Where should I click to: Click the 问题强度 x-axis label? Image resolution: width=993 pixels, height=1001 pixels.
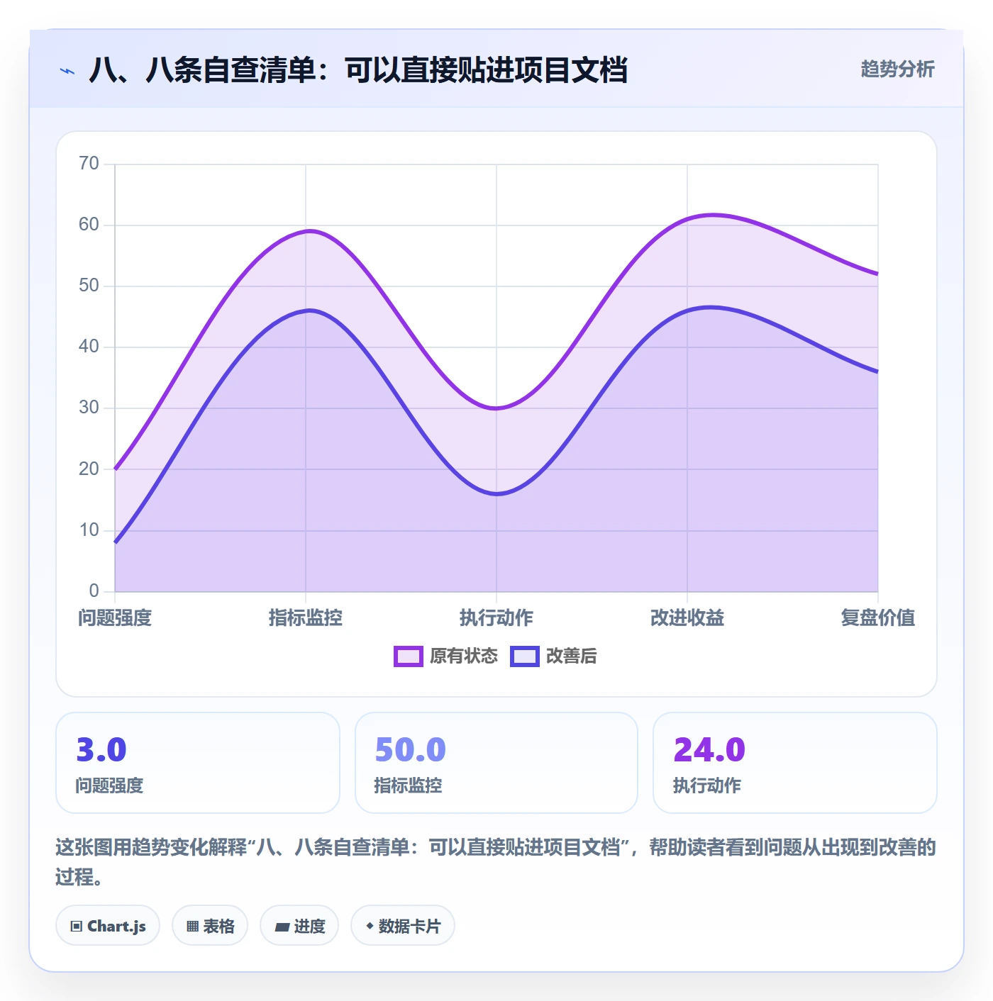pyautogui.click(x=115, y=618)
